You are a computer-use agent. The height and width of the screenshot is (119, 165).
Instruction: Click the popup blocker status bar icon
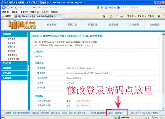tap(115, 118)
